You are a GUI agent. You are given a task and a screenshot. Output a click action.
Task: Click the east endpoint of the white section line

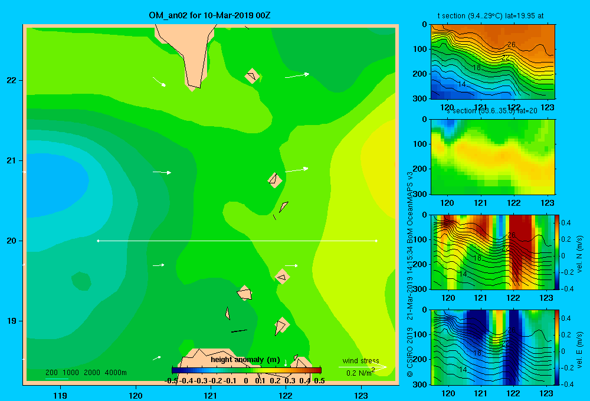pyautogui.click(x=376, y=241)
